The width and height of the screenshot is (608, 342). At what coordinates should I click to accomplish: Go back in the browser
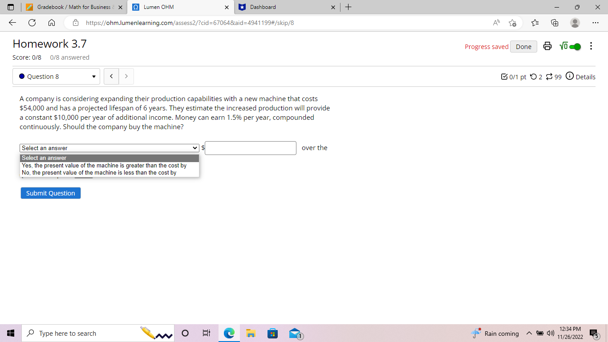pos(12,23)
